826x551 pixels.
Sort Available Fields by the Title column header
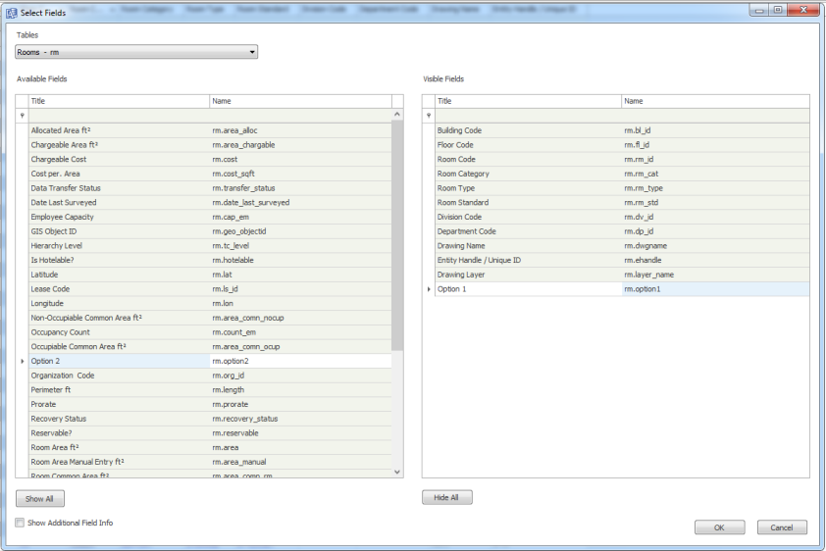[x=118, y=101]
